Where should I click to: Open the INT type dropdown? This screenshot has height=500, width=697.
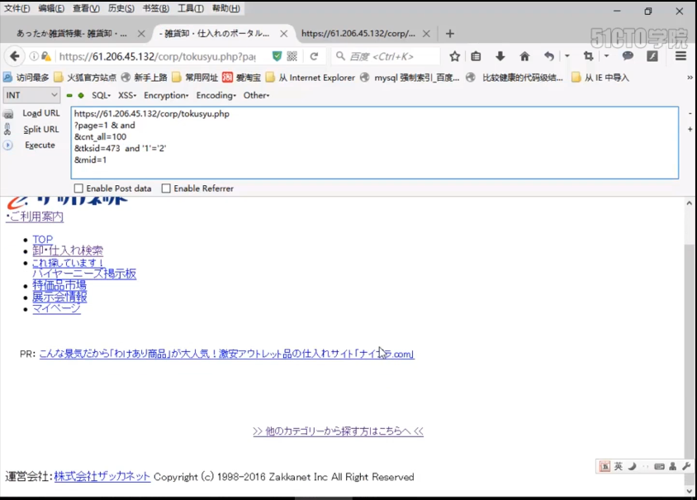click(31, 95)
